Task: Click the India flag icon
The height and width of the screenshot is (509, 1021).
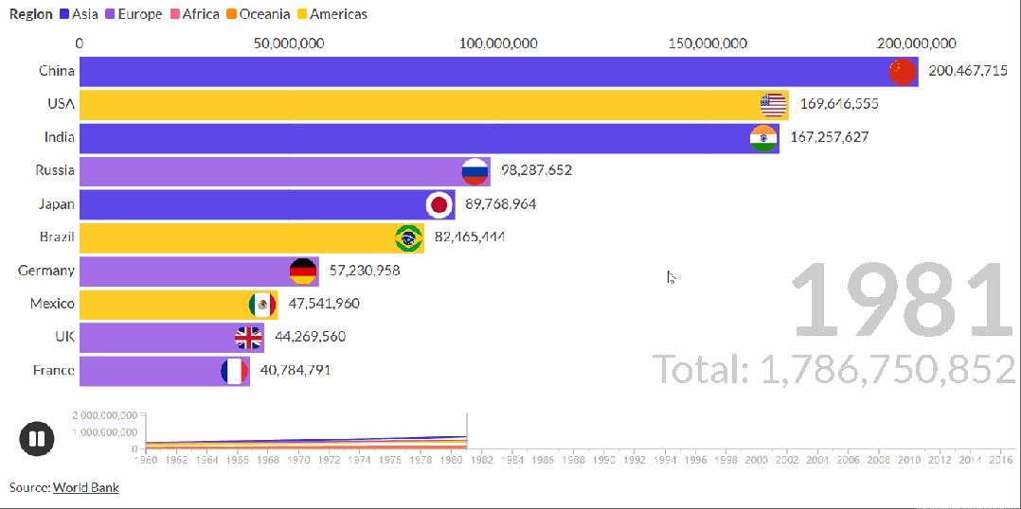Action: [x=763, y=138]
